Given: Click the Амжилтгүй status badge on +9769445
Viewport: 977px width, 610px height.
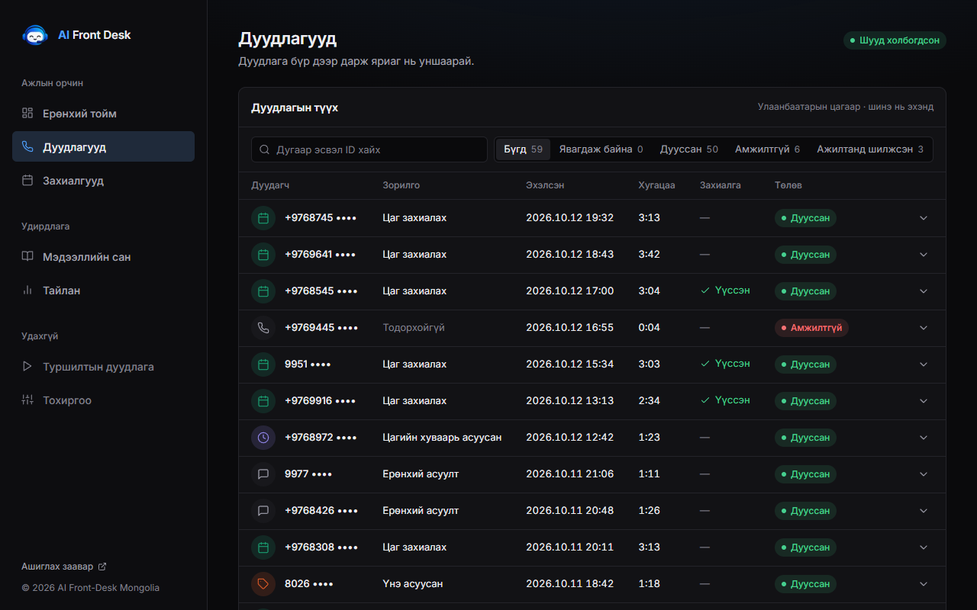Looking at the screenshot, I should [x=811, y=328].
